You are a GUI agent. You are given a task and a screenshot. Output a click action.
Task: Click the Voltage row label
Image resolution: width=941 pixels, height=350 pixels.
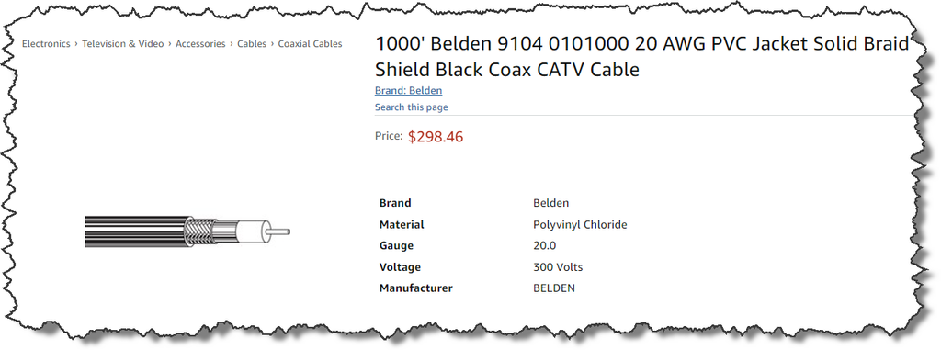tap(401, 267)
